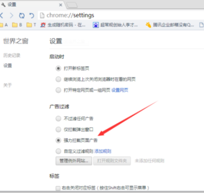Open the 腾讯企业邮箱 bookmark

(170, 25)
